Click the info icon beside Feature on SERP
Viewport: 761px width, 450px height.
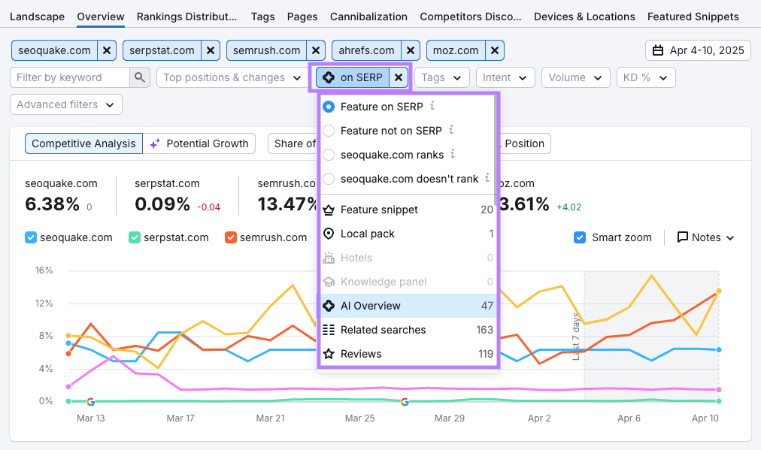tap(432, 106)
